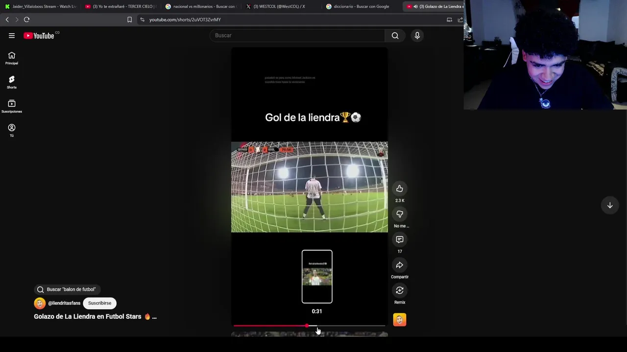The image size is (627, 352).
Task: Open the Tú account page
Action: tap(12, 130)
